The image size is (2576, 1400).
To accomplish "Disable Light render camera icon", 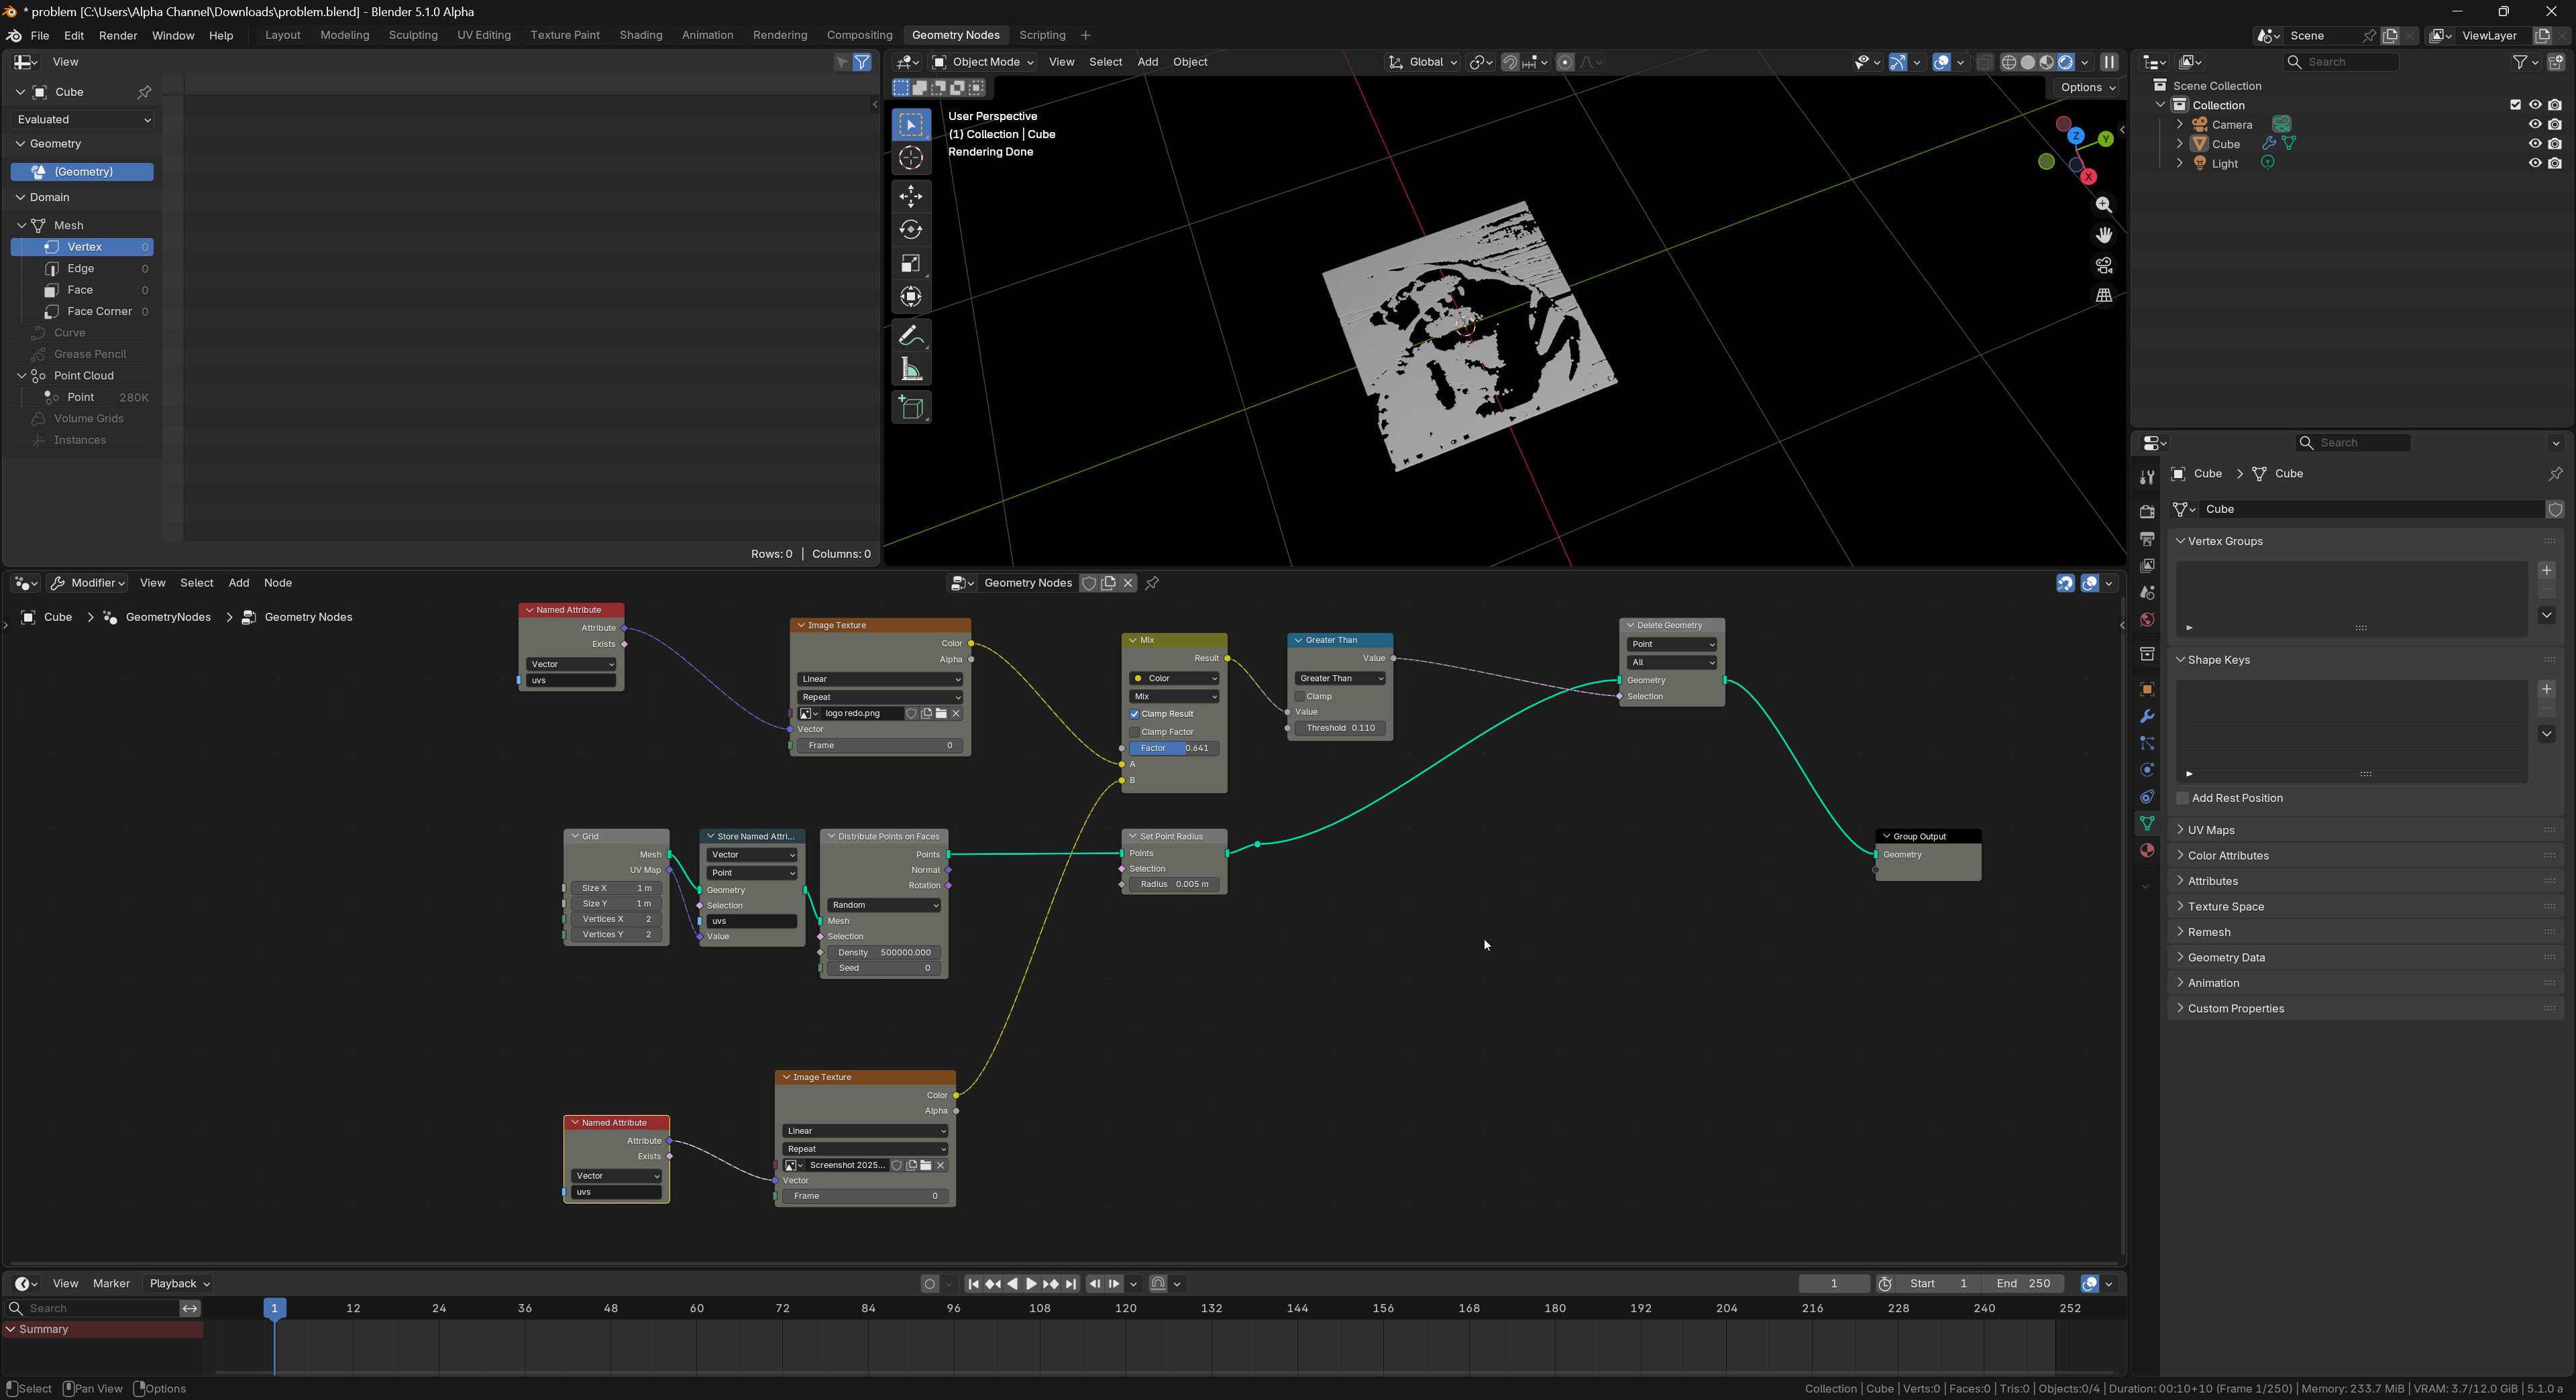I will coord(2554,164).
